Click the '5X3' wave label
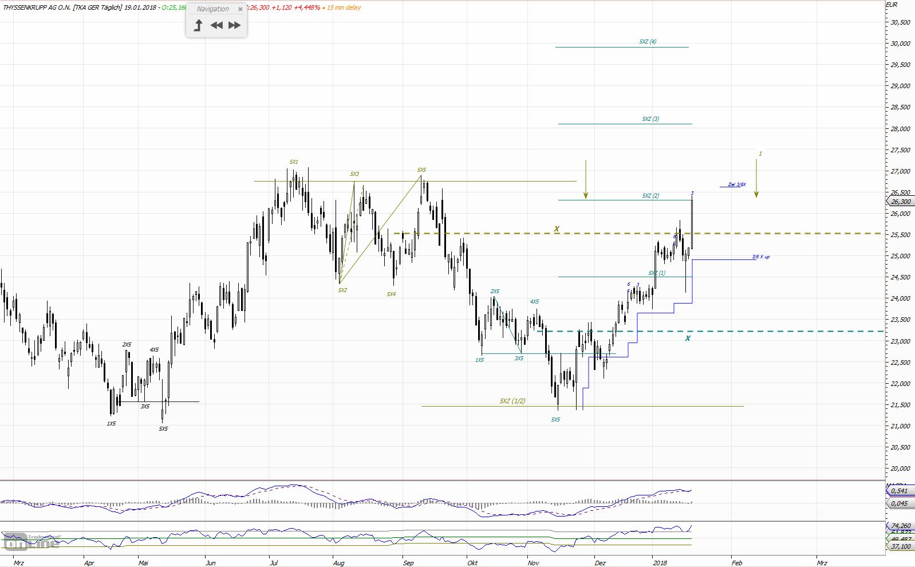Image resolution: width=915 pixels, height=567 pixels. click(354, 174)
